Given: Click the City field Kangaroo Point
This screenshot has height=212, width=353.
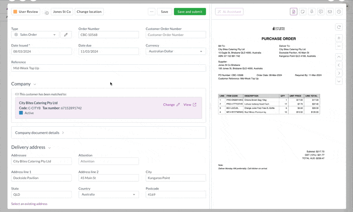Looking at the screenshot, I should click(176, 178).
